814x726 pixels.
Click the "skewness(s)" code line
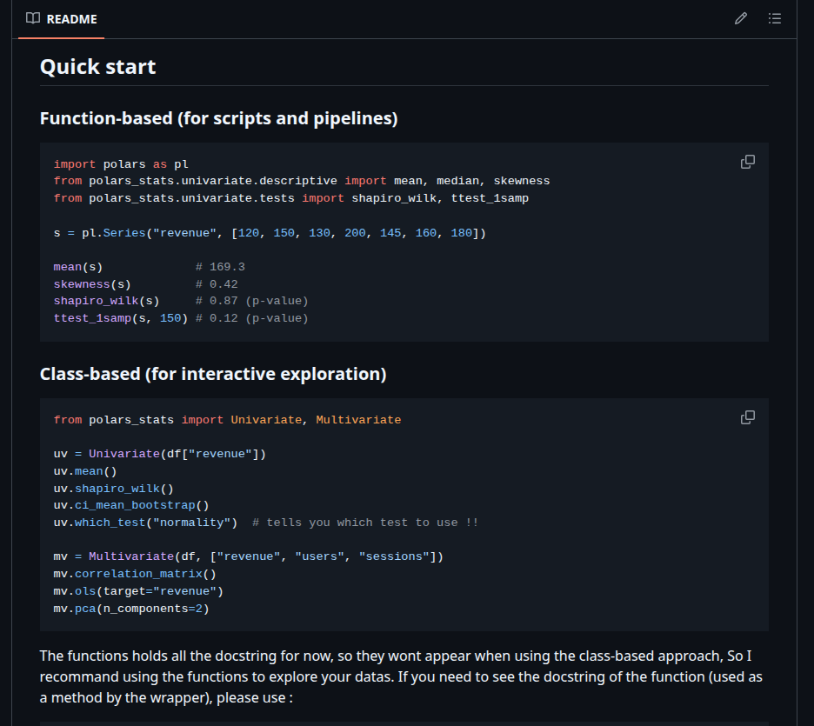click(x=92, y=284)
